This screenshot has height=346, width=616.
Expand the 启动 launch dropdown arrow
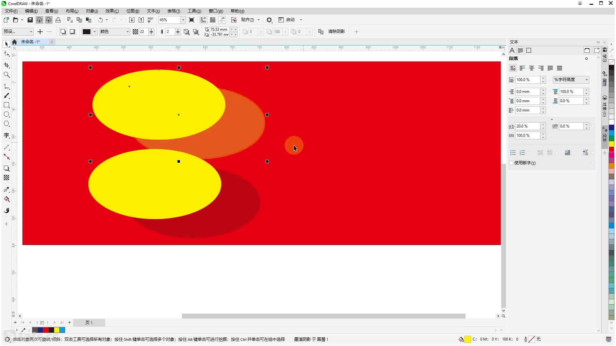tap(301, 20)
